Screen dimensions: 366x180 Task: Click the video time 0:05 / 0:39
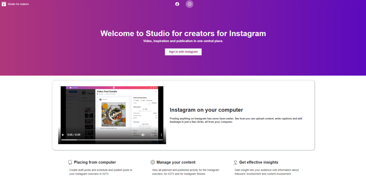click(74, 135)
